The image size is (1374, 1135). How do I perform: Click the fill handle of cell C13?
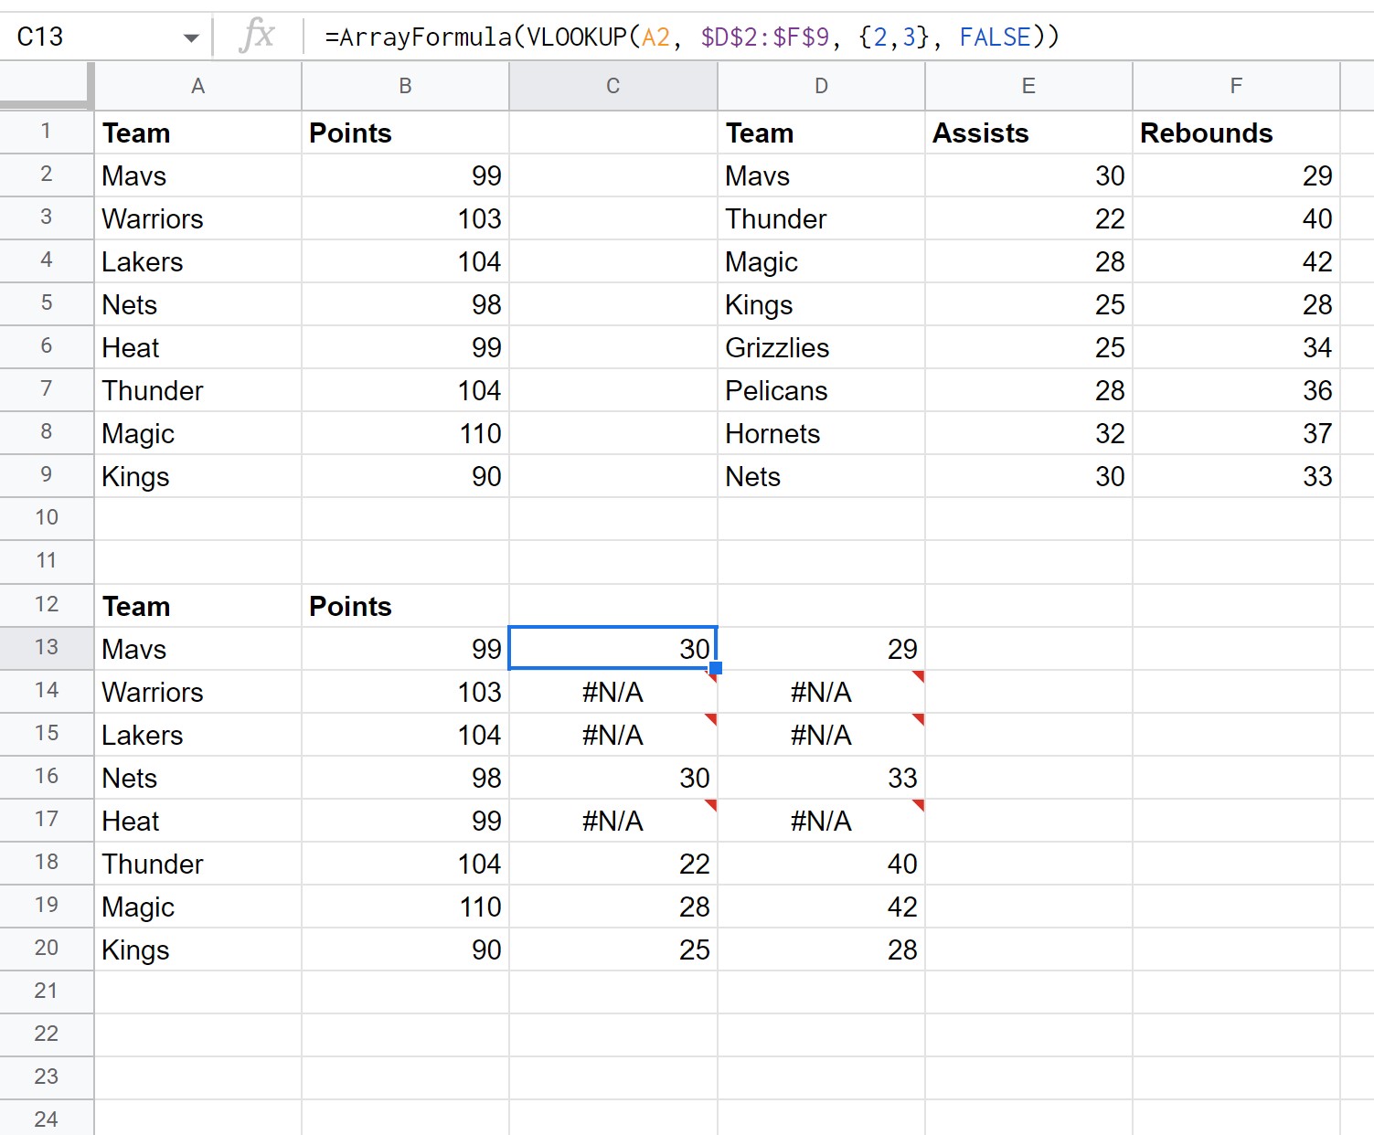(716, 668)
